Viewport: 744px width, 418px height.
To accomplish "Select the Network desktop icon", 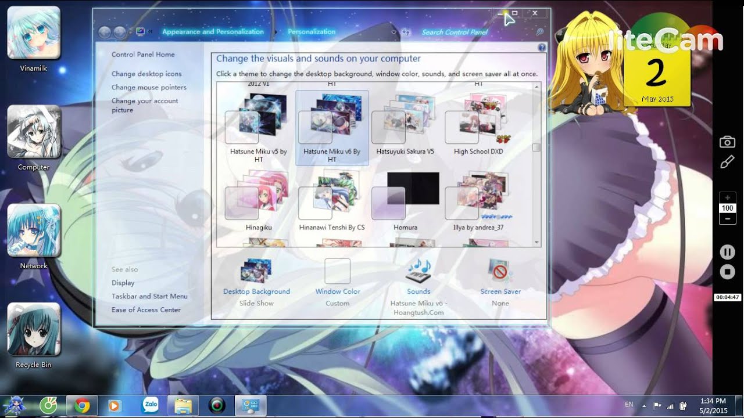I will point(34,237).
